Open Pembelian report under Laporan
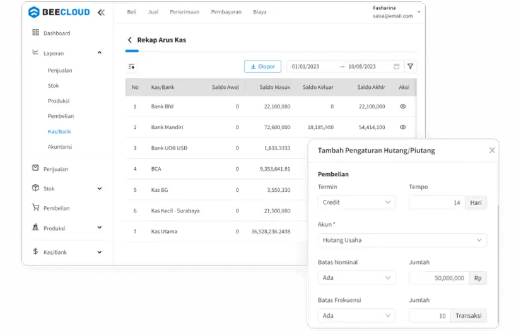The width and height of the screenshot is (521, 331). 61,116
